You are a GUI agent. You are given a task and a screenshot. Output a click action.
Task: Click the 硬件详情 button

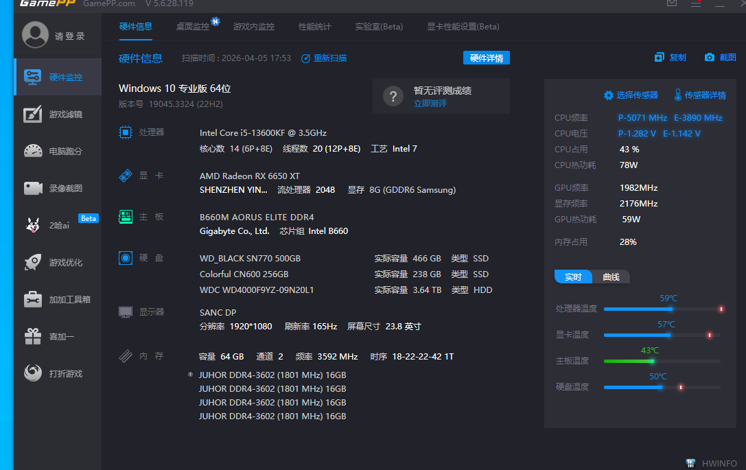pos(486,58)
